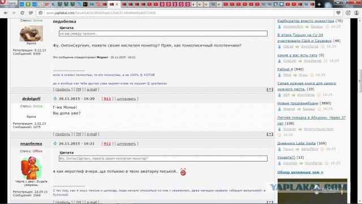Open sidebar topic Летняя поездка в Абхазию
The height and width of the screenshot is (204, 362).
point(312,120)
